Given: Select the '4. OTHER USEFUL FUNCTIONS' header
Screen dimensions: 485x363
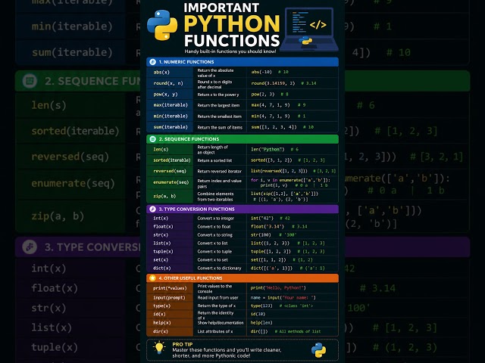Looking at the screenshot, I should point(242,278).
